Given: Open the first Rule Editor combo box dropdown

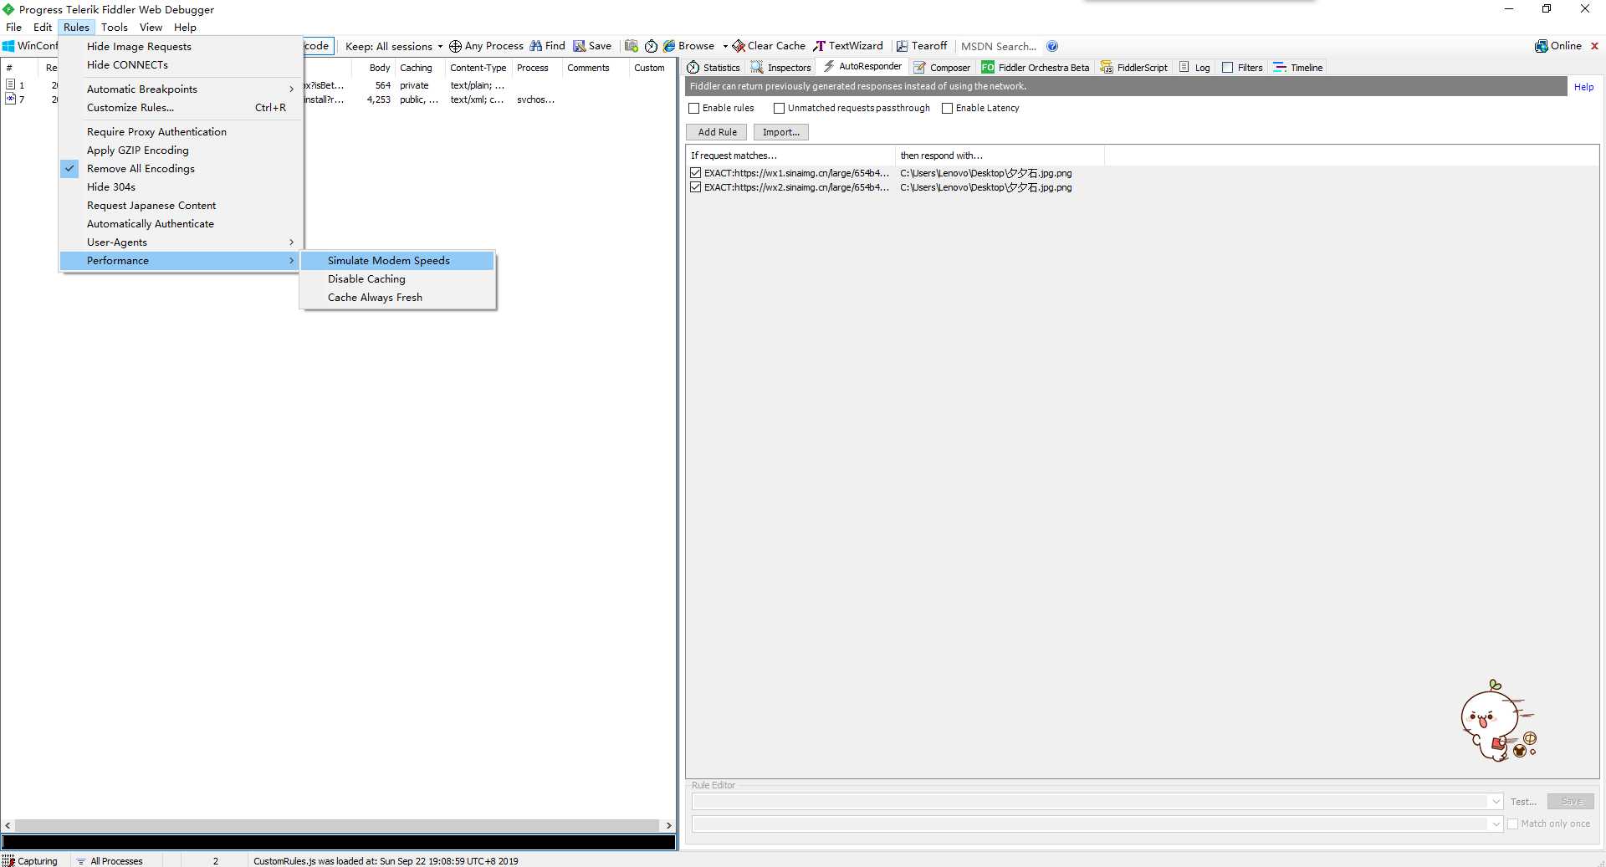Looking at the screenshot, I should tap(1496, 801).
